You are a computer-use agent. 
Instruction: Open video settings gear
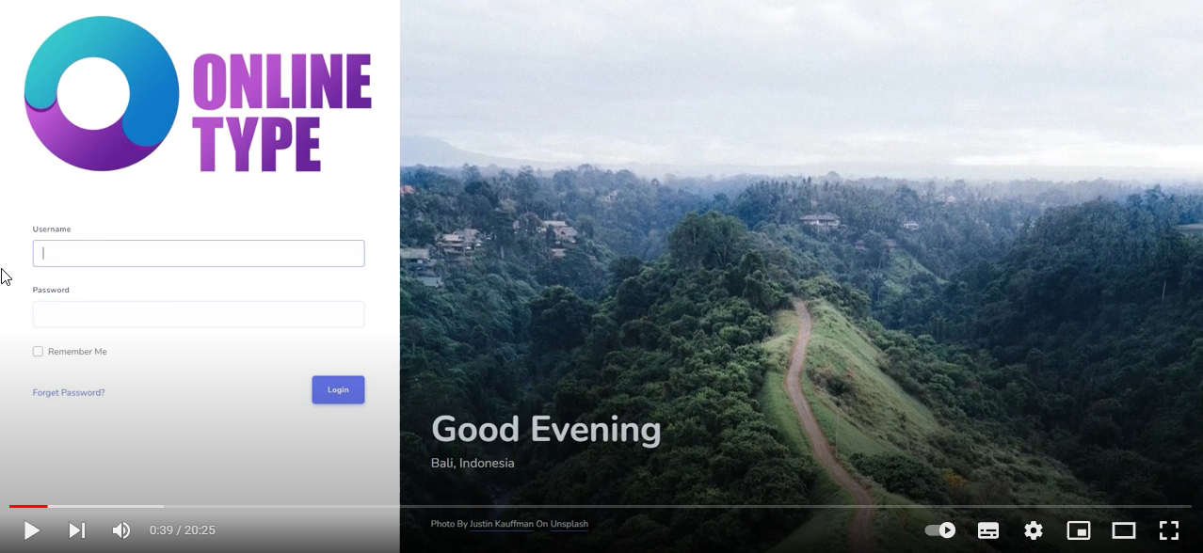point(1034,530)
